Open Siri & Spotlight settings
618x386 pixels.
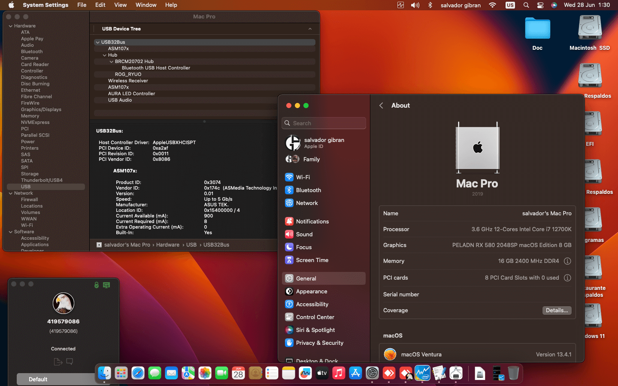[x=324, y=330]
